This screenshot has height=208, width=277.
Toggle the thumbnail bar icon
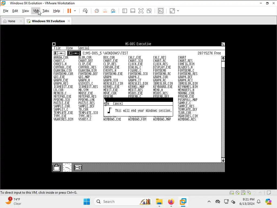point(133,11)
